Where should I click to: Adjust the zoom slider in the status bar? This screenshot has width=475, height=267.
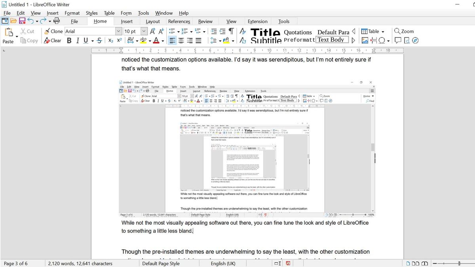pos(459,263)
